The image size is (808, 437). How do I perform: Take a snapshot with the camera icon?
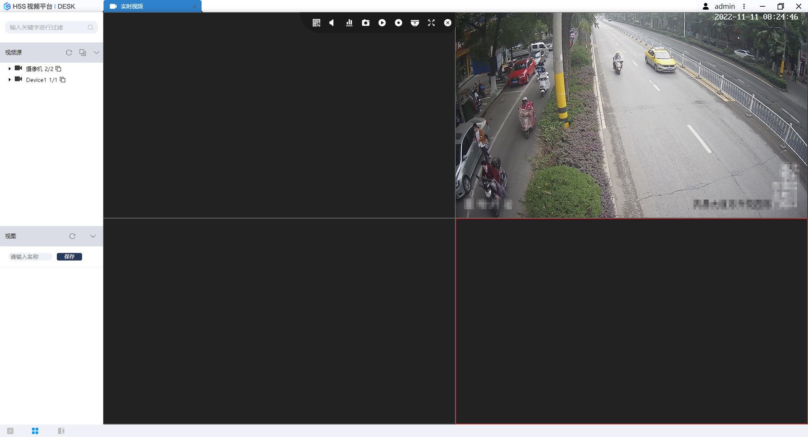[x=366, y=23]
